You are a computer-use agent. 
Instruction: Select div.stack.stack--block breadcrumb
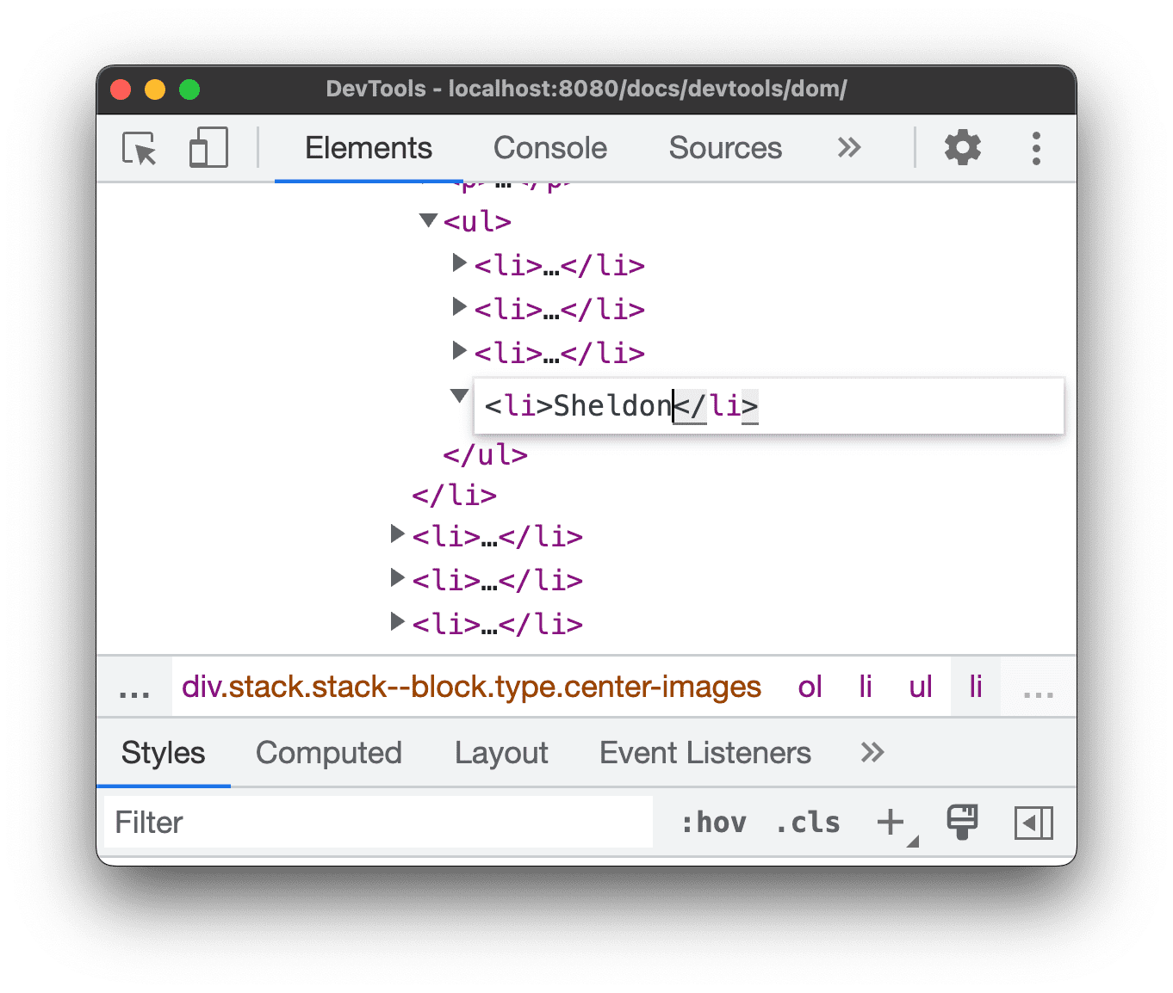pyautogui.click(x=471, y=687)
